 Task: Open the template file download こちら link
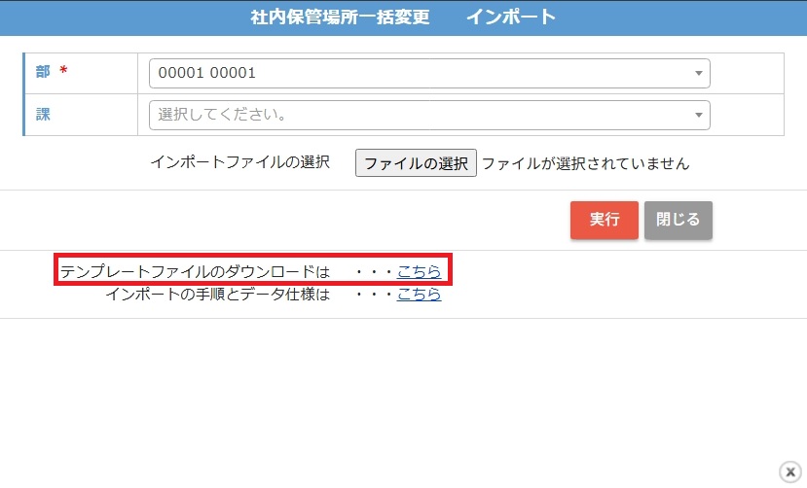pos(419,271)
